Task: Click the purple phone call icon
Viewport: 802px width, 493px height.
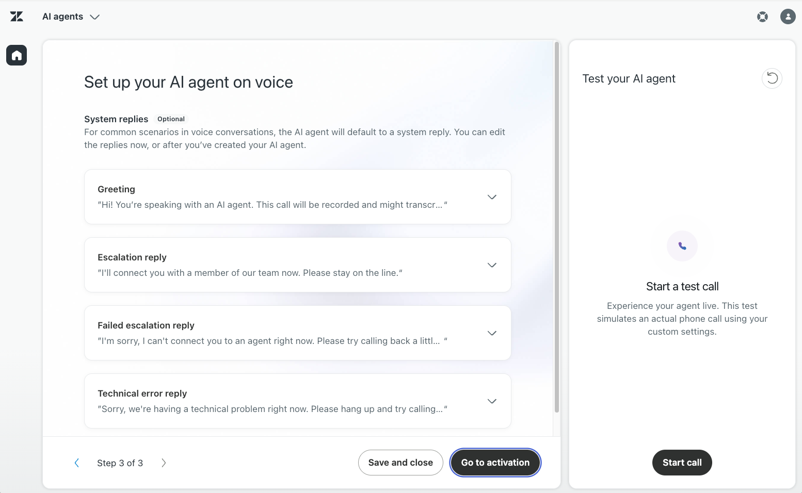Action: [x=682, y=246]
